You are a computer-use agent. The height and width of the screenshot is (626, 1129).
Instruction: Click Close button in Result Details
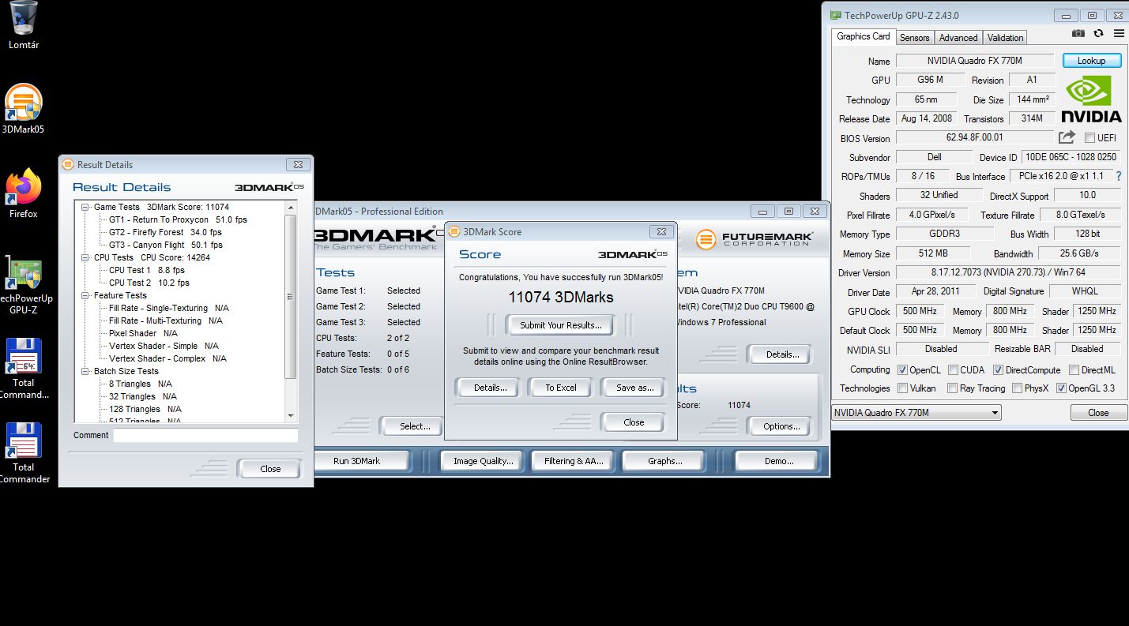coord(270,469)
